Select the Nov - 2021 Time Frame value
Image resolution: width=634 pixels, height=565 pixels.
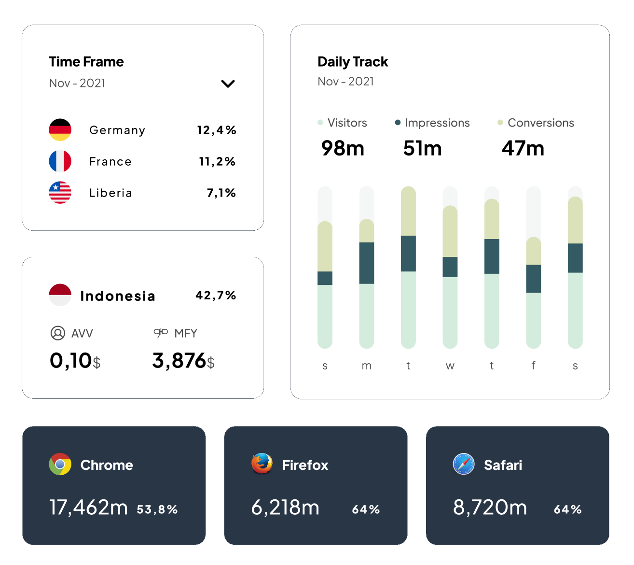tap(77, 83)
